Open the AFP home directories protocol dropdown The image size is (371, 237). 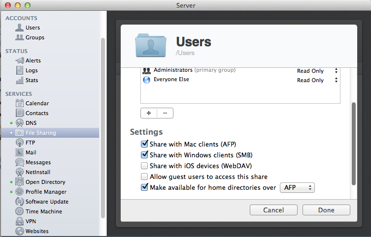[297, 188]
